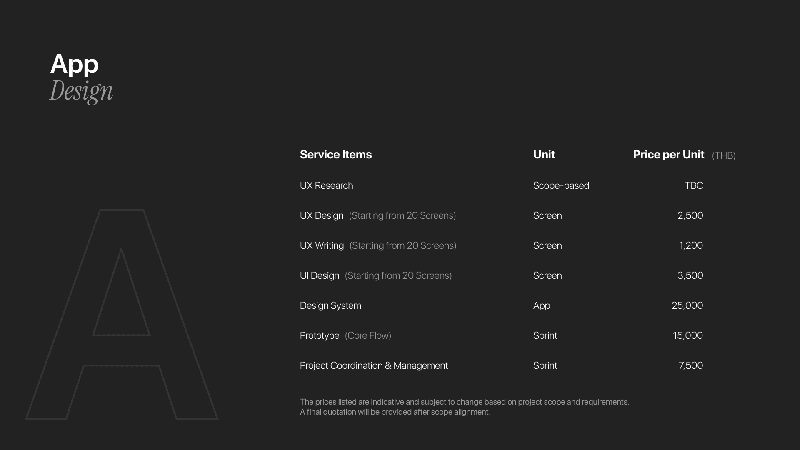Viewport: 800px width, 450px height.
Task: Click the 2,500 price value
Action: (x=690, y=215)
